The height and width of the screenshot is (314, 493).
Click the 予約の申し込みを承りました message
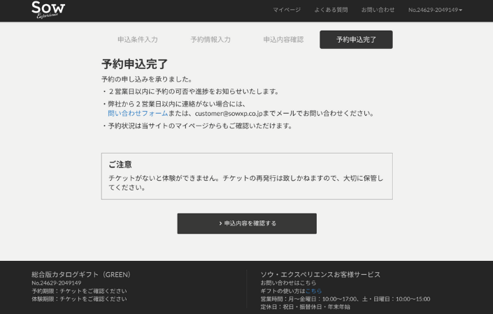click(147, 79)
